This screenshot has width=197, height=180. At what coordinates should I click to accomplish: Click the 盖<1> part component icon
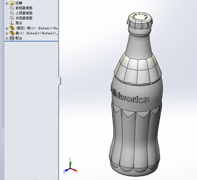pos(12,33)
